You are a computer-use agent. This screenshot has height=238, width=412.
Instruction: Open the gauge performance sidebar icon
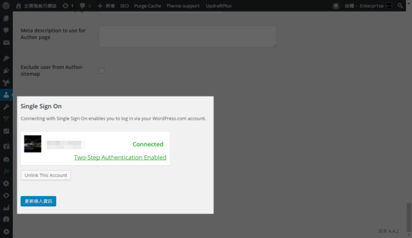coord(6,159)
